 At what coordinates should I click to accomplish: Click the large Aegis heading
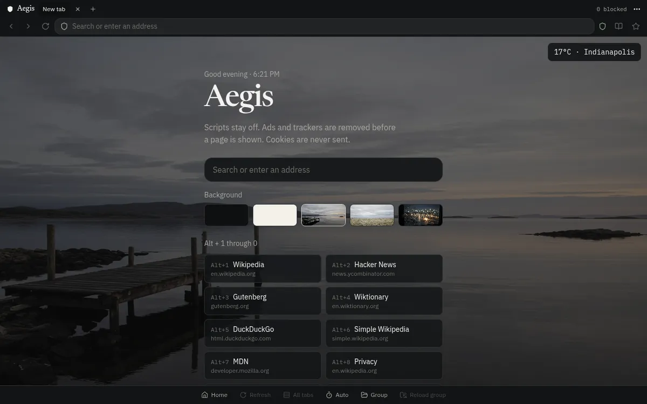tap(239, 97)
